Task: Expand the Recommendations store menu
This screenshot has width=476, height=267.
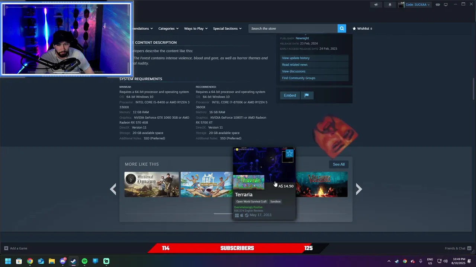Action: [143, 29]
